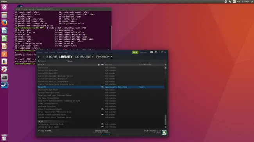Launch Big Picture mode controller icon

coord(156,52)
